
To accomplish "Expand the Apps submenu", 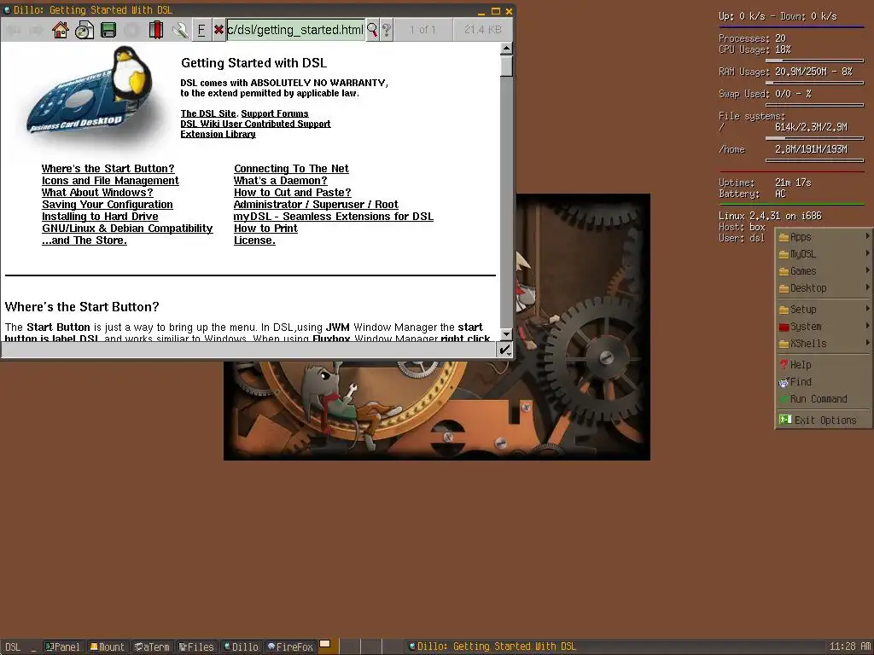I will pyautogui.click(x=824, y=237).
